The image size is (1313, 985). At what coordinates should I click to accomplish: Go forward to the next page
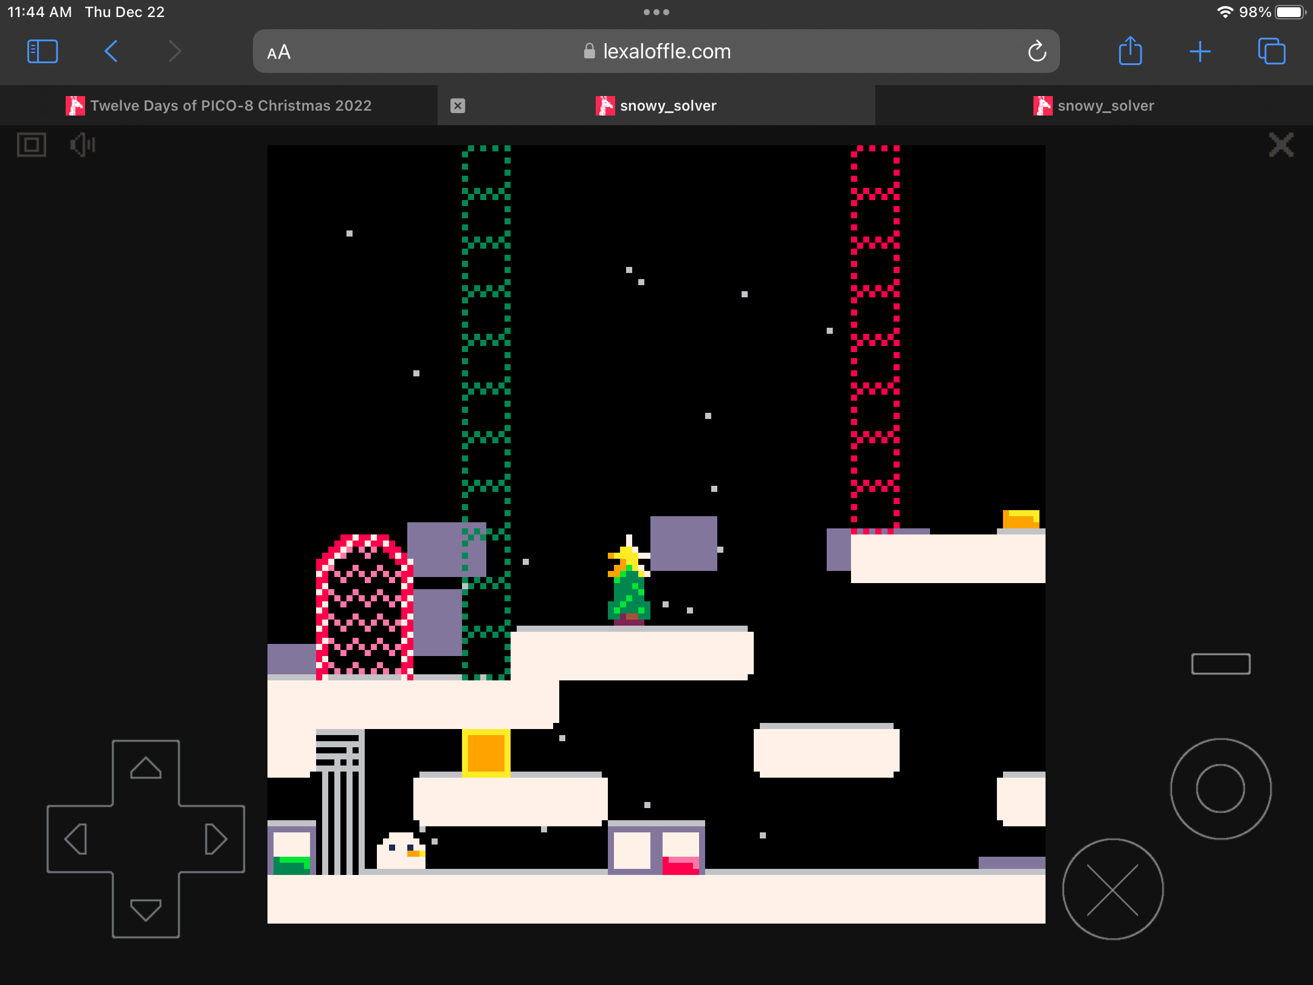tap(175, 52)
